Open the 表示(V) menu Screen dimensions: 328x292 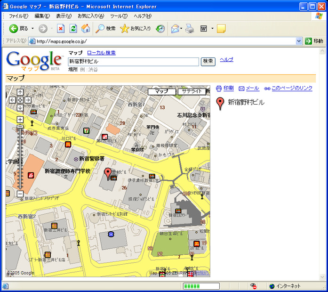click(x=64, y=16)
